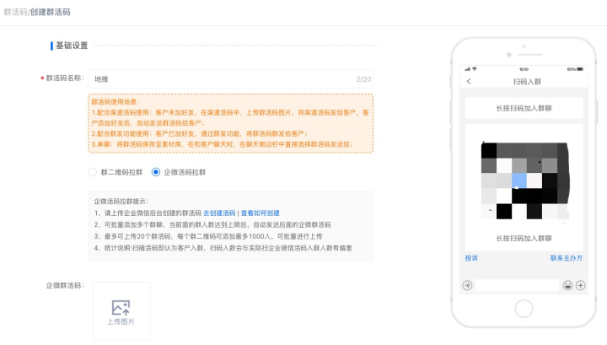Click the wifi icon in phone status bar
The width and height of the screenshot is (607, 345).
coord(474,69)
